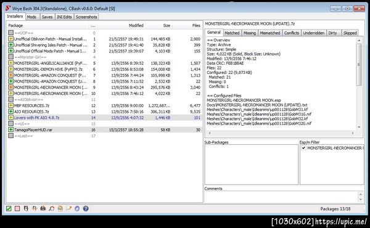The width and height of the screenshot is (370, 228).
Task: Click status icon of AIO RESOURCES.7z
Action: coord(10,112)
